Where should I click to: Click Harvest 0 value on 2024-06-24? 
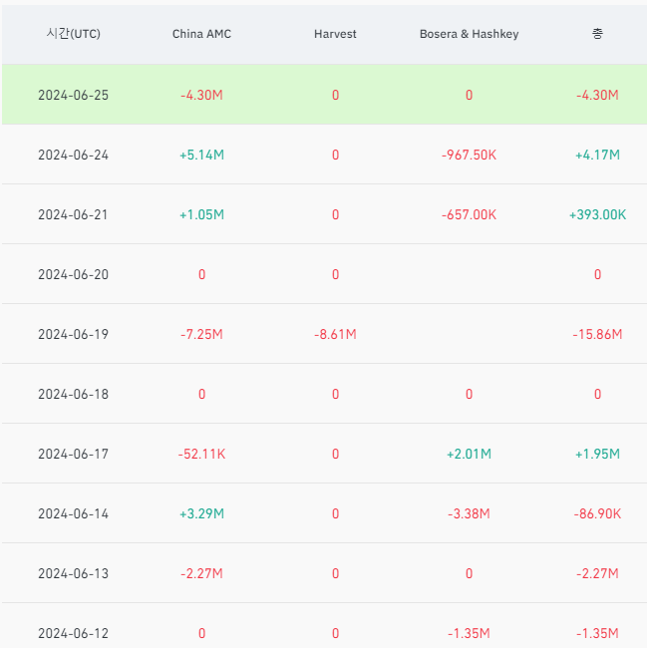[x=336, y=155]
